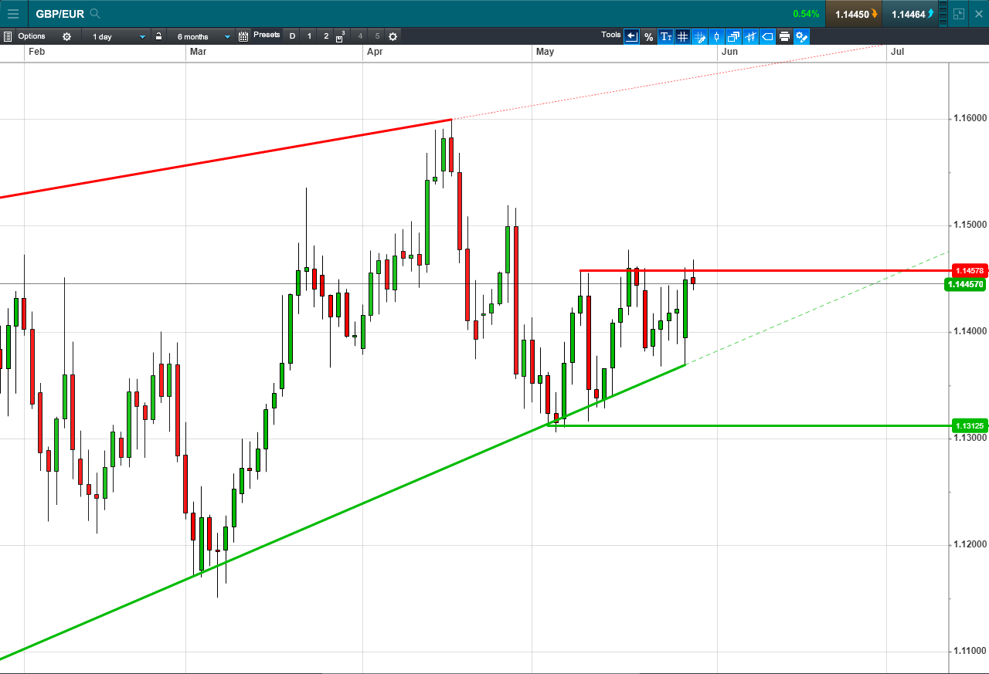Click the Jun date axis label
The height and width of the screenshot is (674, 989).
[729, 52]
